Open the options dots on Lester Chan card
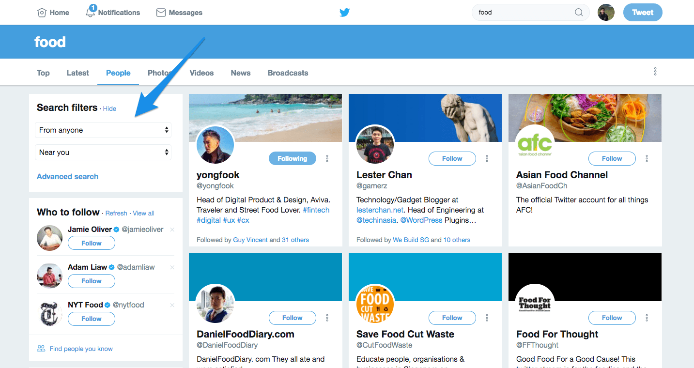This screenshot has height=368, width=694. click(x=487, y=158)
